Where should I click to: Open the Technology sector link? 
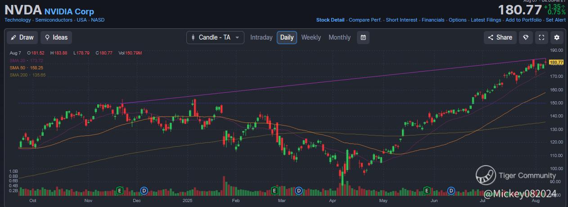click(18, 20)
